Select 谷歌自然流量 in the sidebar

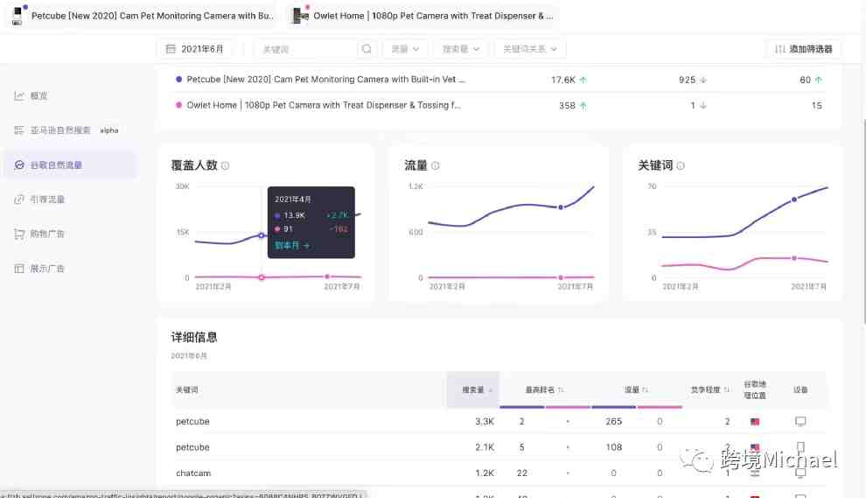coord(56,165)
